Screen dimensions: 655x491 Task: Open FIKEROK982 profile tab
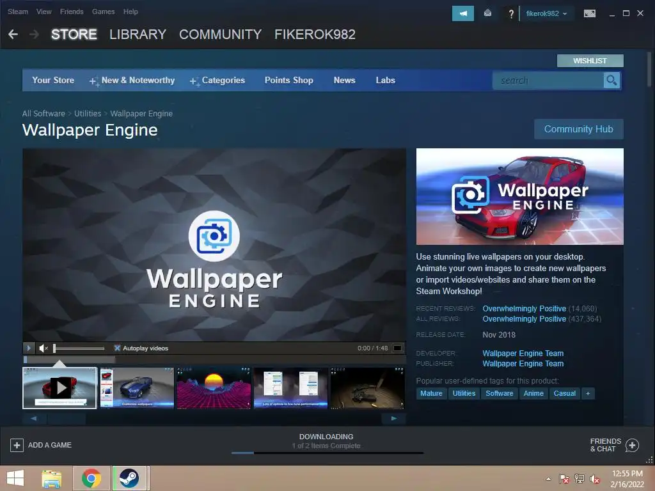pos(315,35)
